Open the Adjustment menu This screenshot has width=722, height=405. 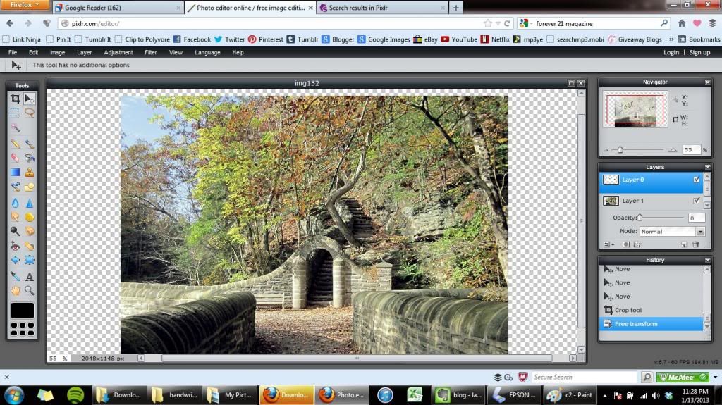click(118, 52)
